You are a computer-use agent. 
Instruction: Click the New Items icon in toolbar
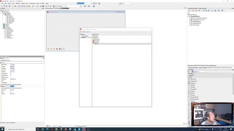click(x=2, y=6)
